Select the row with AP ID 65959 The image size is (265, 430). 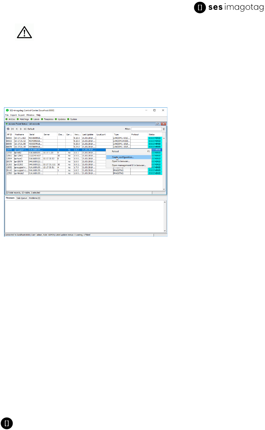(84, 144)
